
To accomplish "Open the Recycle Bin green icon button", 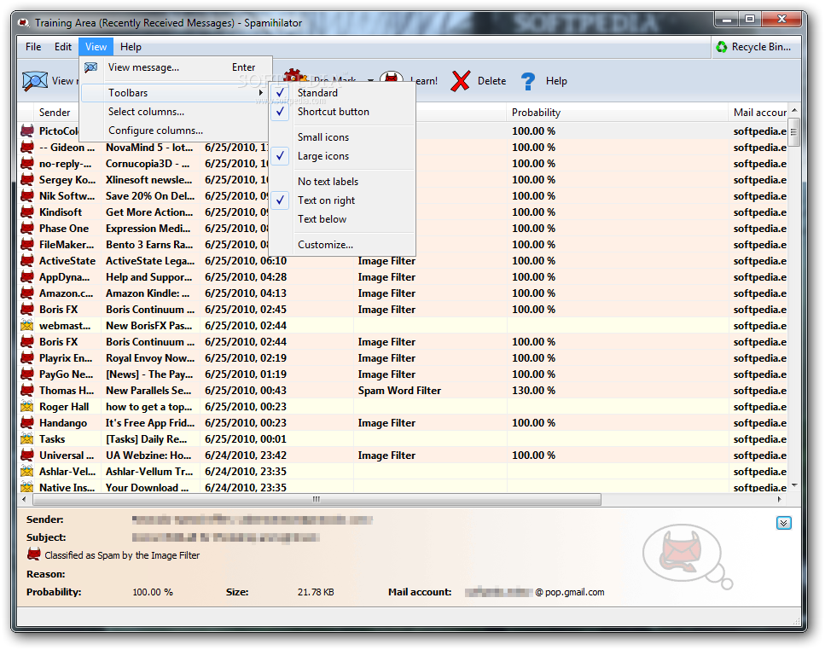I will [722, 47].
